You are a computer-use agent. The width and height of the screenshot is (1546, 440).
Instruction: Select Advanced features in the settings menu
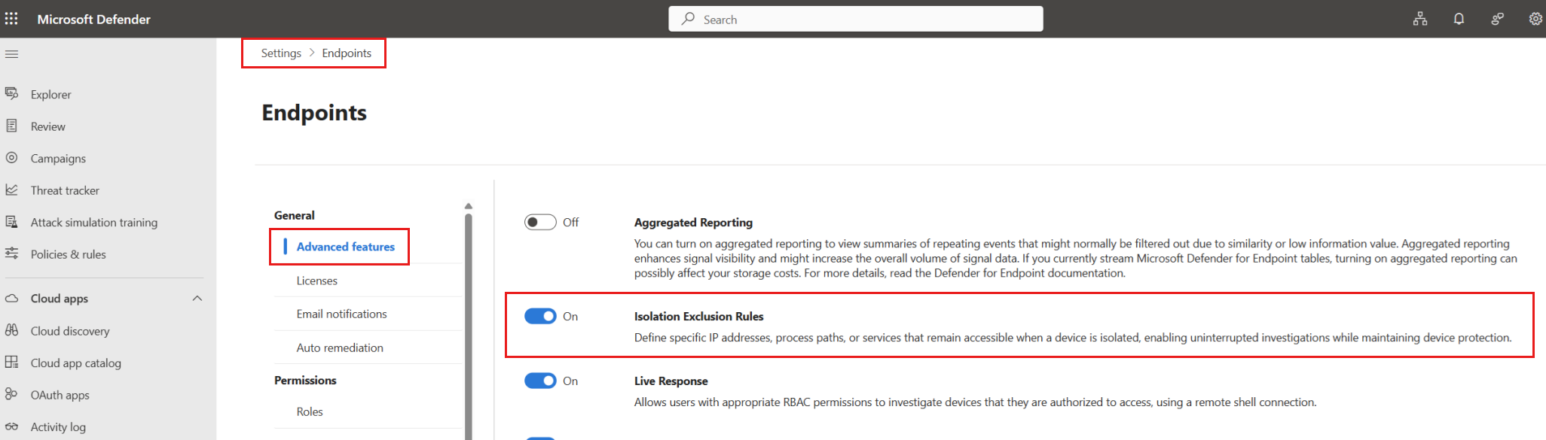point(345,247)
